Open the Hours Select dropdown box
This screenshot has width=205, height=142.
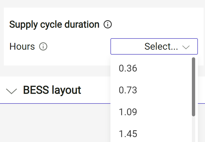tap(154, 46)
